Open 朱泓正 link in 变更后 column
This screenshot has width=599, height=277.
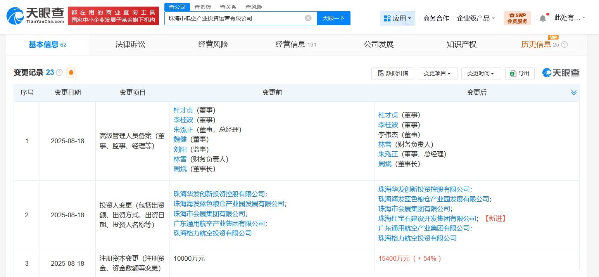[388, 154]
